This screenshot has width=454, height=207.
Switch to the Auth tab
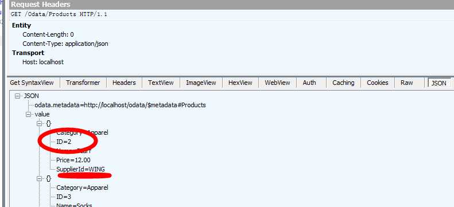[309, 83]
